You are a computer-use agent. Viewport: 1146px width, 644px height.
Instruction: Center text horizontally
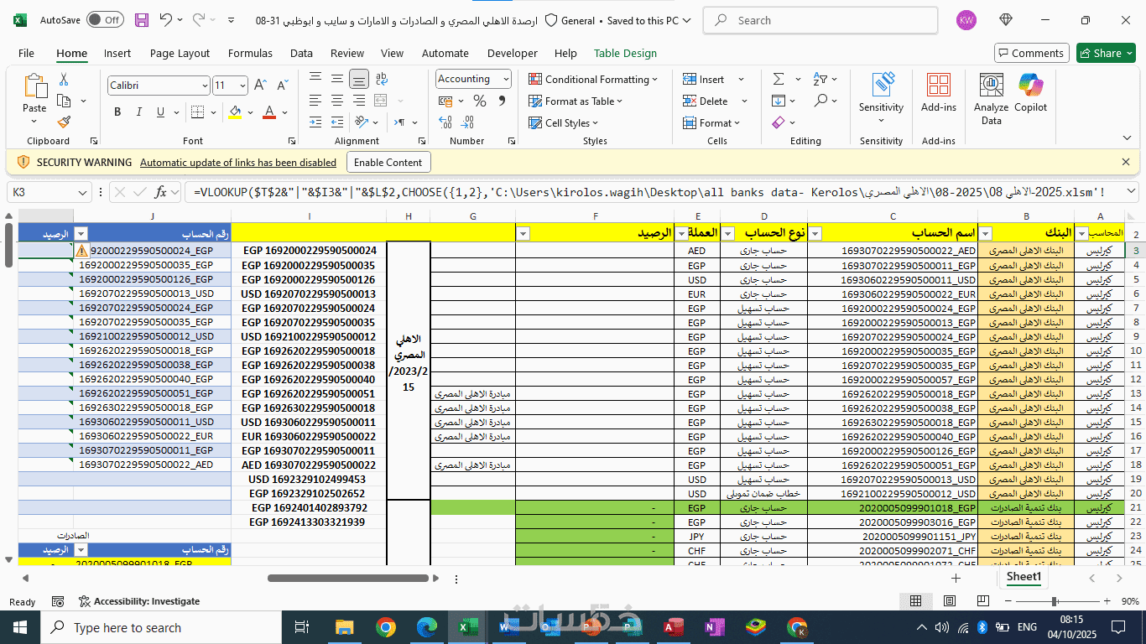(x=337, y=101)
